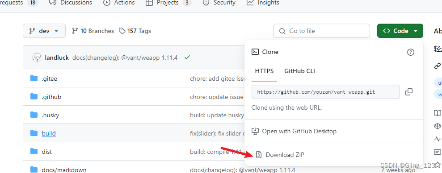Open the dev branch dropdown

pyautogui.click(x=44, y=31)
